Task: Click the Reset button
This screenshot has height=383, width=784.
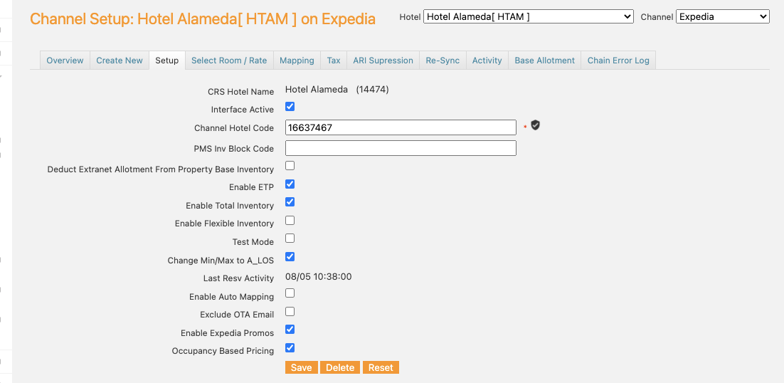Action: coord(381,367)
